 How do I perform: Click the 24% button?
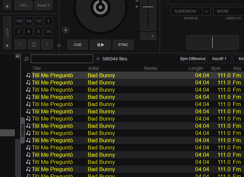point(24,5)
